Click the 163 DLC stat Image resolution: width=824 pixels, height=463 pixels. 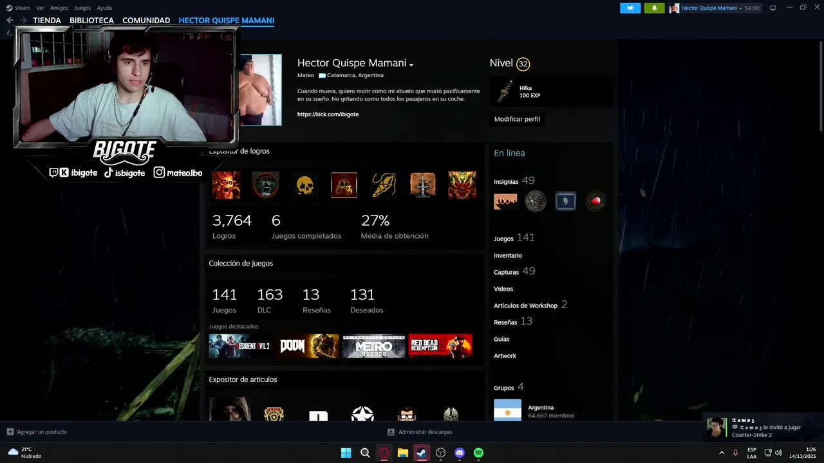pos(270,301)
